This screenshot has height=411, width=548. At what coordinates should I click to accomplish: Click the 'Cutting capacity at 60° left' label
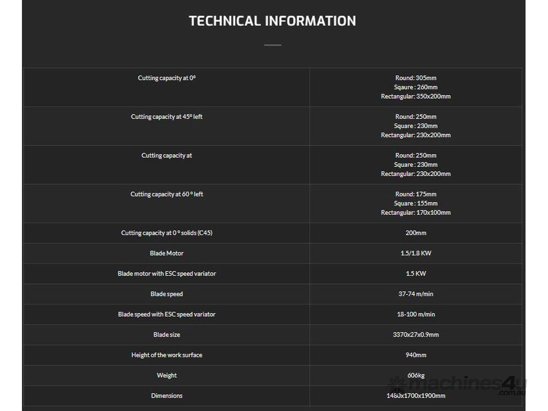click(x=167, y=194)
